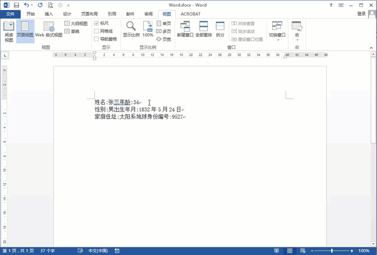Click the vertical scrollbar thumb
377x255 pixels.
pos(373,101)
